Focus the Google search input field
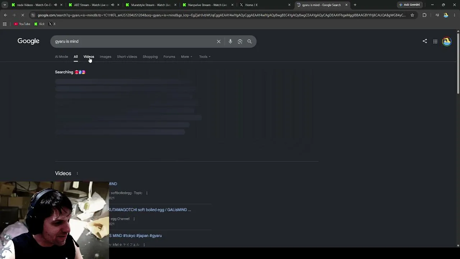Viewport: 460px width, 259px height. [134, 41]
